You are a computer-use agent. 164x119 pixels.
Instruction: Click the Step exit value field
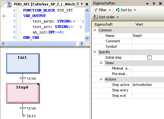coord(148,96)
